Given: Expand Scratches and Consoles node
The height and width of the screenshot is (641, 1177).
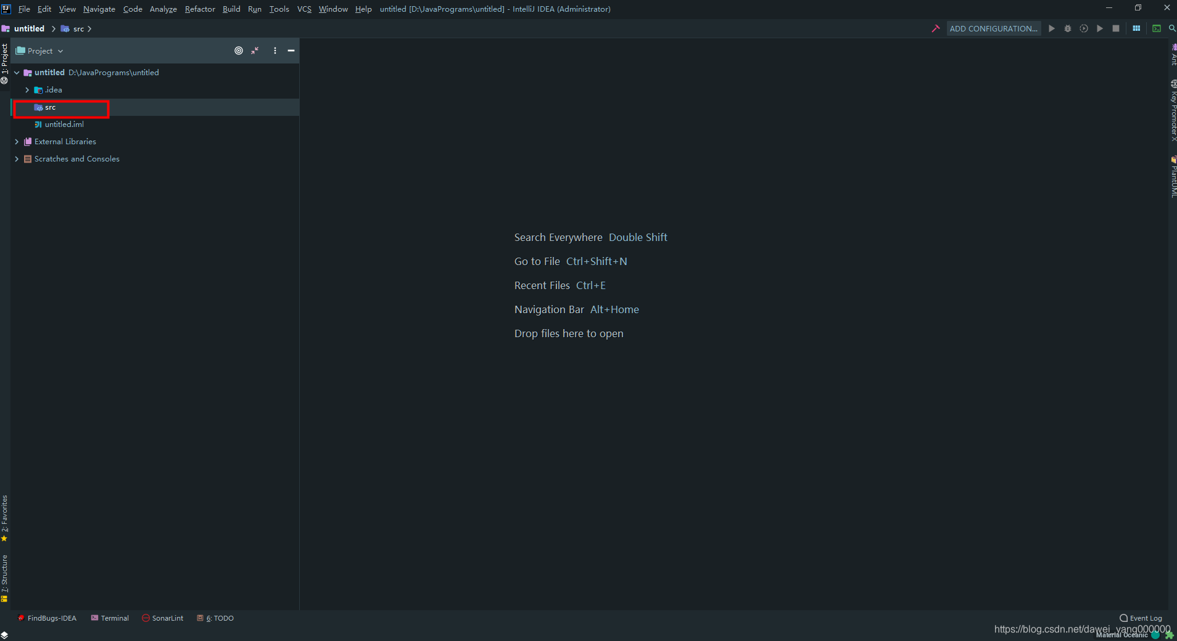Looking at the screenshot, I should pyautogui.click(x=17, y=159).
